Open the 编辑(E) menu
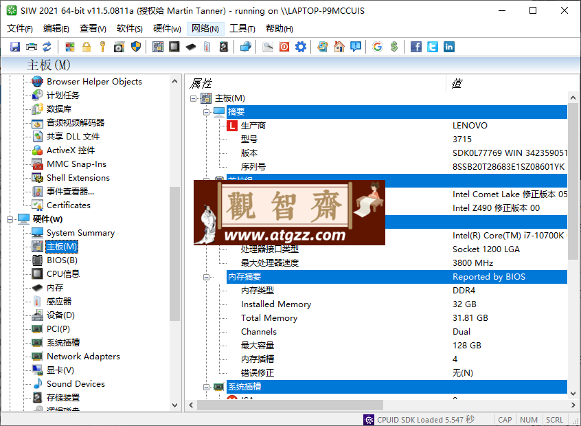Viewport: 581px width, 426px height. pos(56,29)
